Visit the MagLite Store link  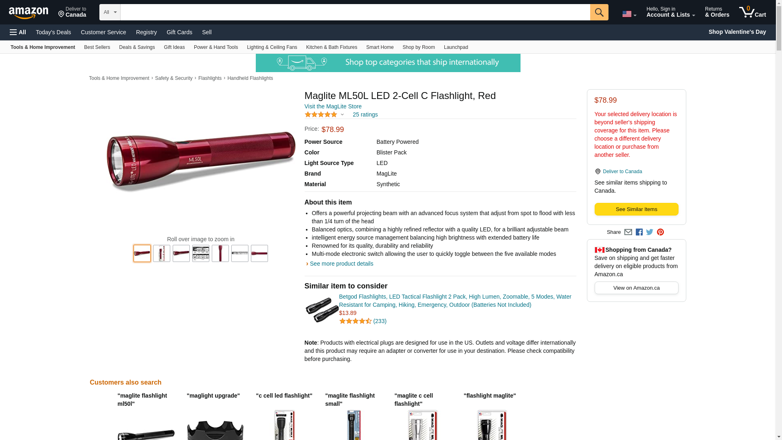[x=333, y=106]
